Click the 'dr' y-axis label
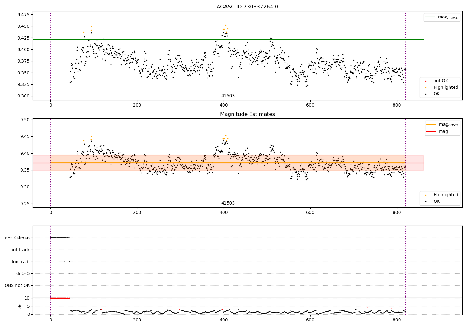Image resolution: width=467 pixels, height=327 pixels. 20,306
